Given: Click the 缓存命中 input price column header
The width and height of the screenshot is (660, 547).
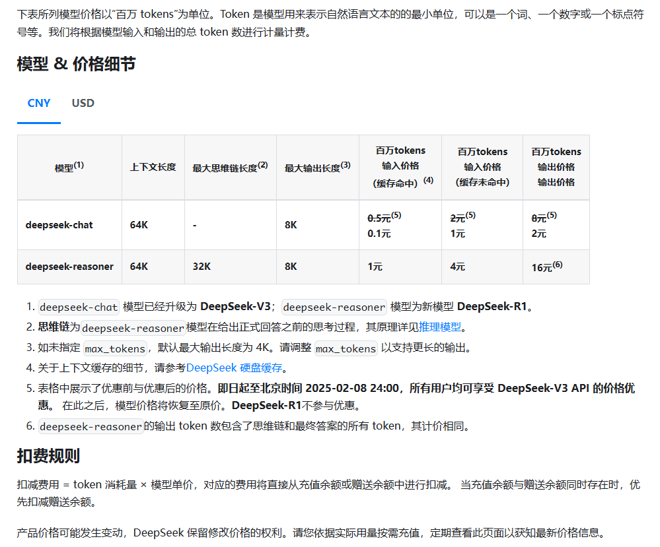Looking at the screenshot, I should [400, 167].
